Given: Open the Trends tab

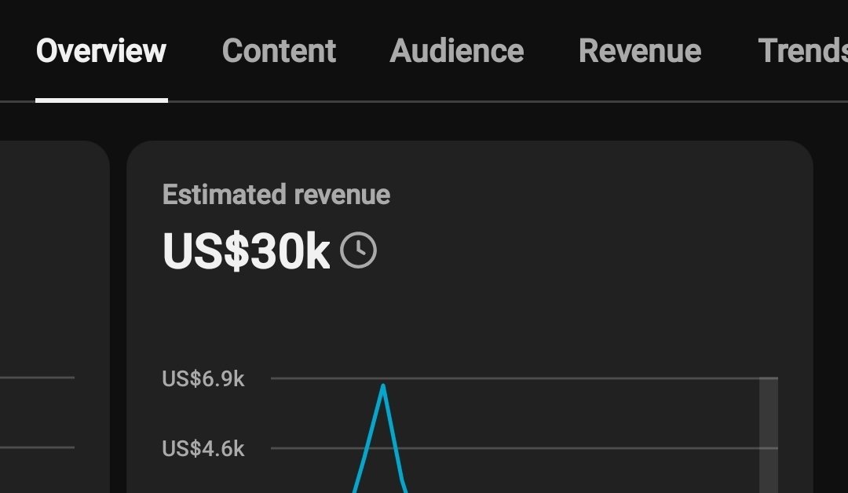Looking at the screenshot, I should click(802, 51).
